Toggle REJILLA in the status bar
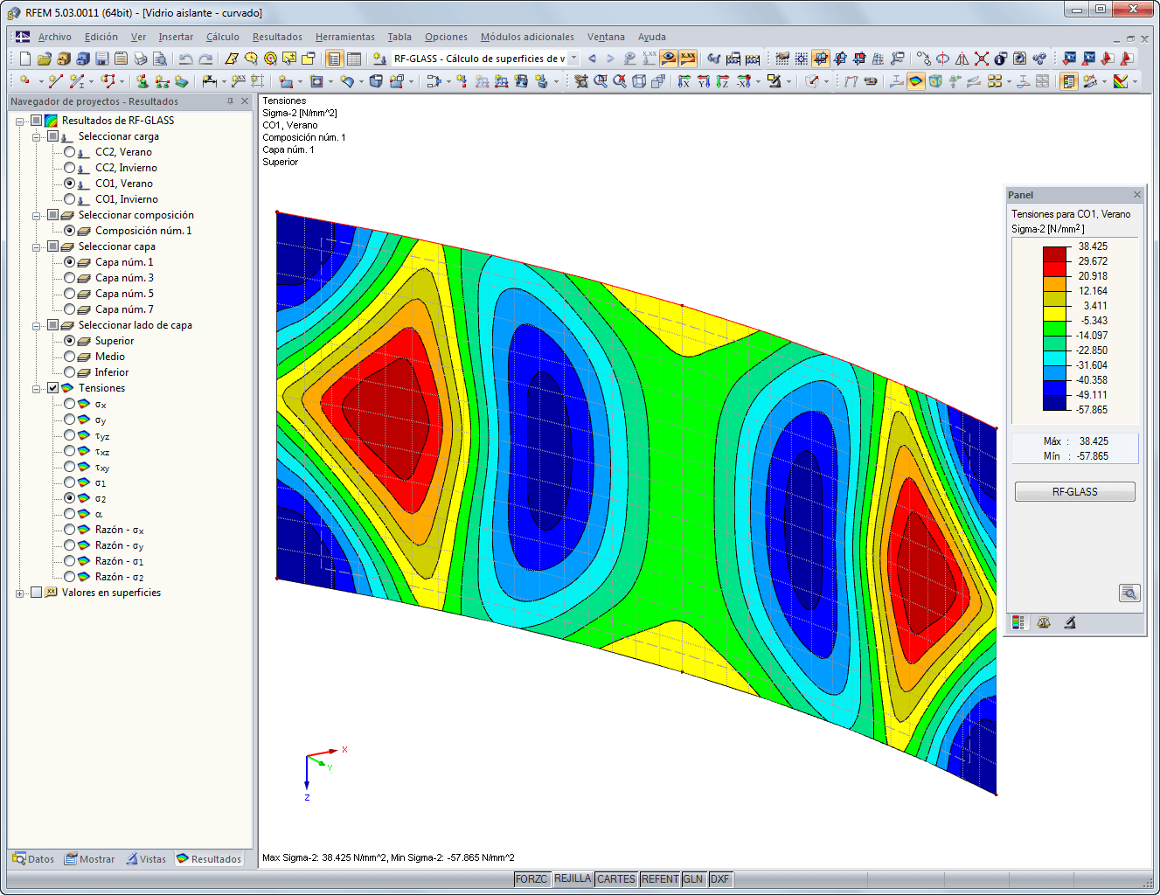 point(573,878)
